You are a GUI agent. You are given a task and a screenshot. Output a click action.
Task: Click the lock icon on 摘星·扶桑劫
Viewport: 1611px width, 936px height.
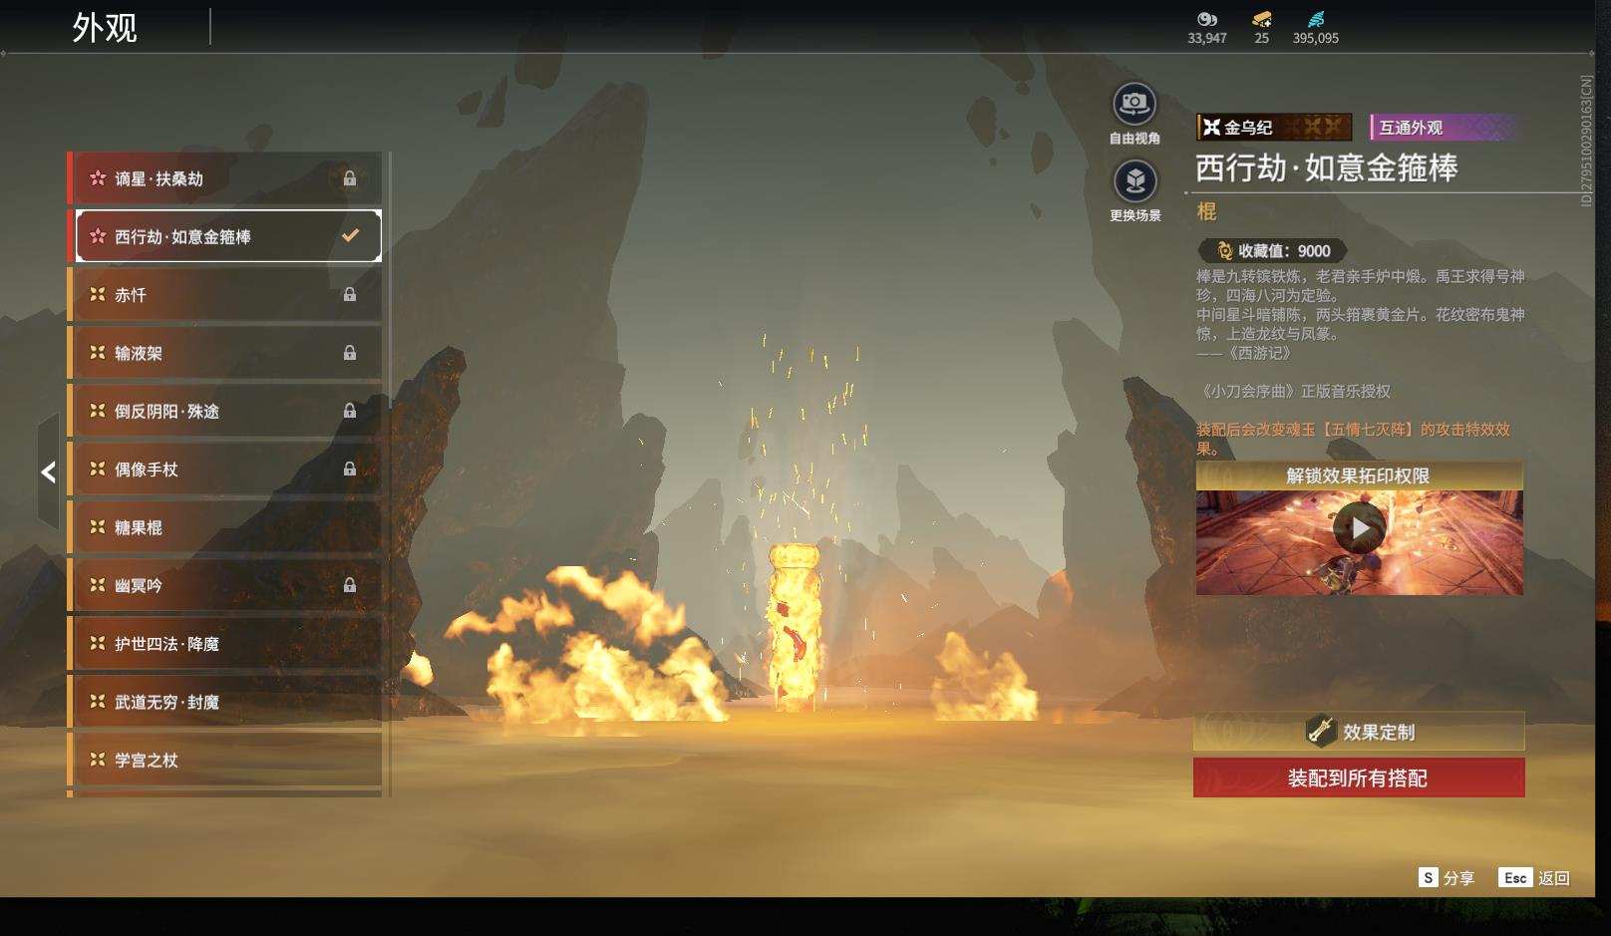350,178
